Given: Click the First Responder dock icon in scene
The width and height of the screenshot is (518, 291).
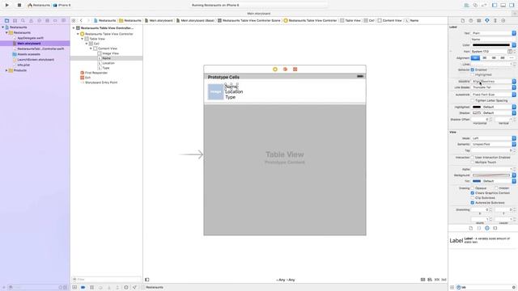Looking at the screenshot, I should pos(285,70).
